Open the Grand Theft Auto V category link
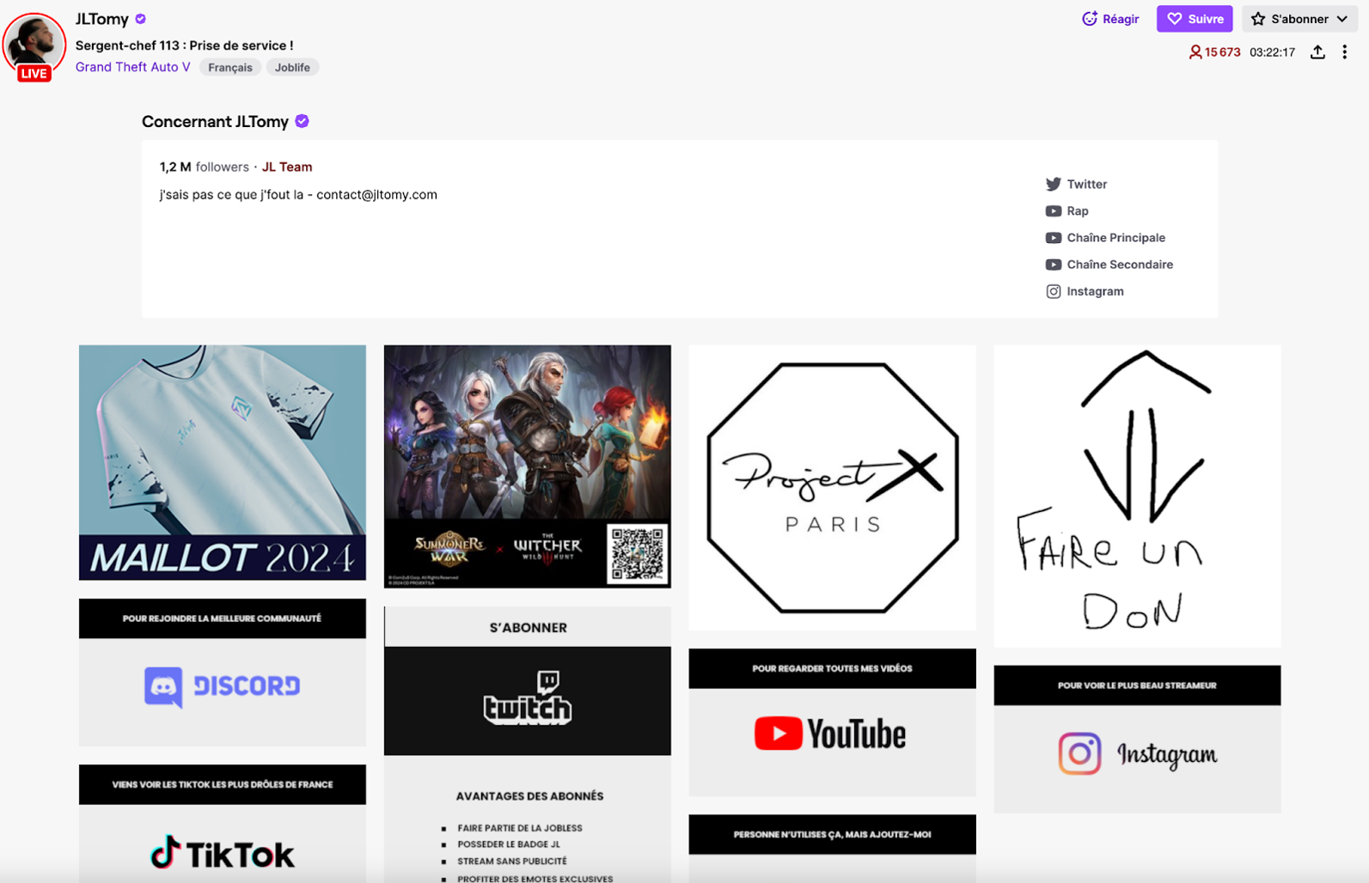The height and width of the screenshot is (883, 1369). [x=132, y=67]
